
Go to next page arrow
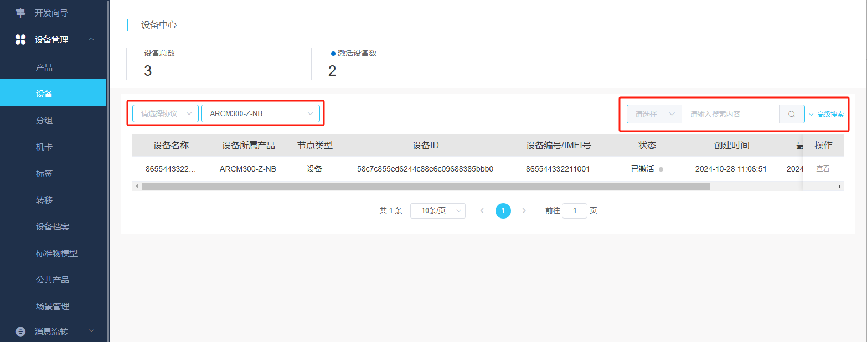click(x=524, y=211)
